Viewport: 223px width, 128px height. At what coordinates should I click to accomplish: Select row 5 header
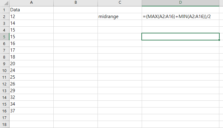pyautogui.click(x=5, y=37)
